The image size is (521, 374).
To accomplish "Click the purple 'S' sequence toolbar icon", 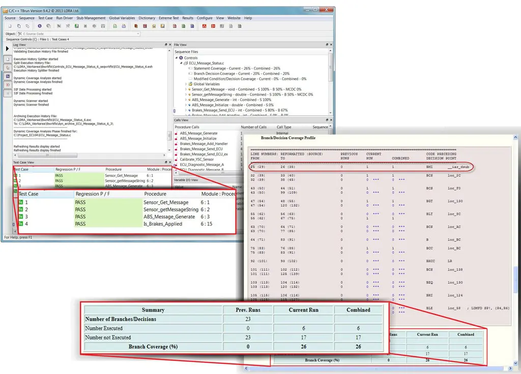I will pos(40,26).
